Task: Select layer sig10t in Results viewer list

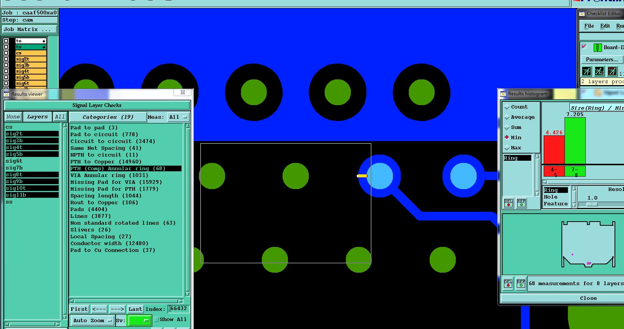Action: 32,188
